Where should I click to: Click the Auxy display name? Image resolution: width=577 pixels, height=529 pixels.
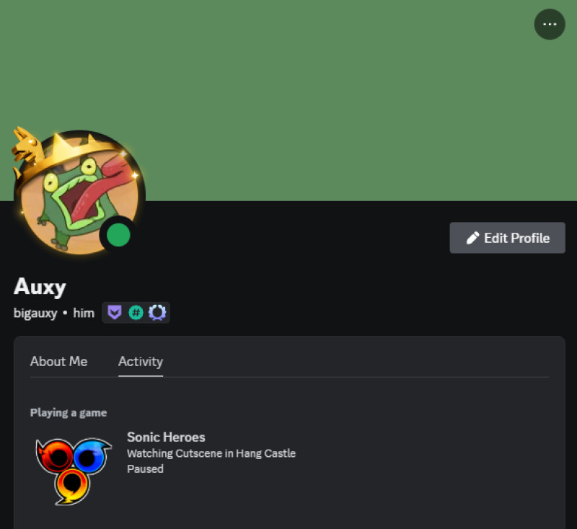pyautogui.click(x=40, y=286)
